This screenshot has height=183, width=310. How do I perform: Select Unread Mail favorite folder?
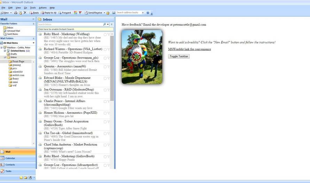tap(11, 31)
